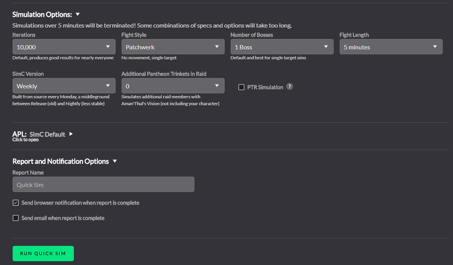Open the Fight Style dropdown showing Patchwerk
This screenshot has width=453, height=265.
tap(173, 47)
